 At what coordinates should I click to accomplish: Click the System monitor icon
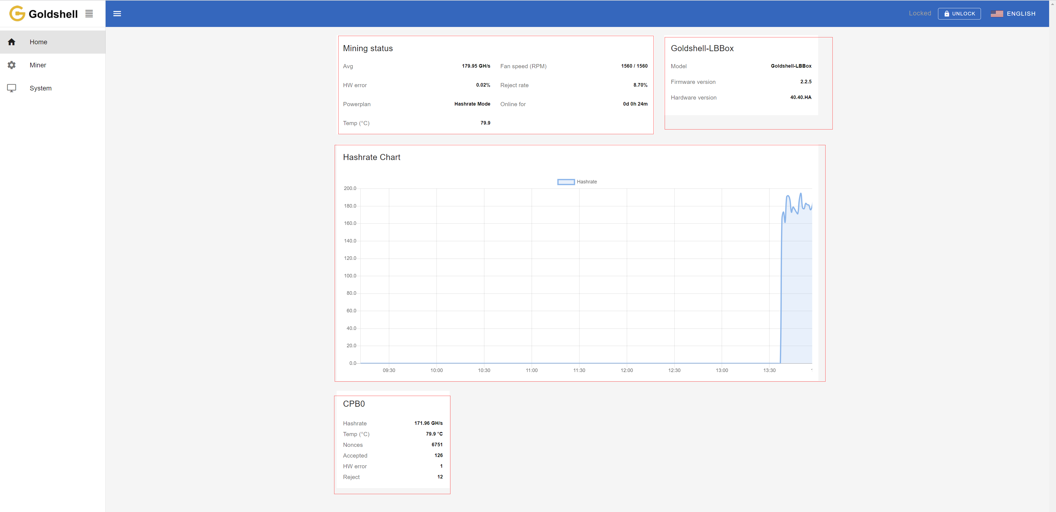12,88
